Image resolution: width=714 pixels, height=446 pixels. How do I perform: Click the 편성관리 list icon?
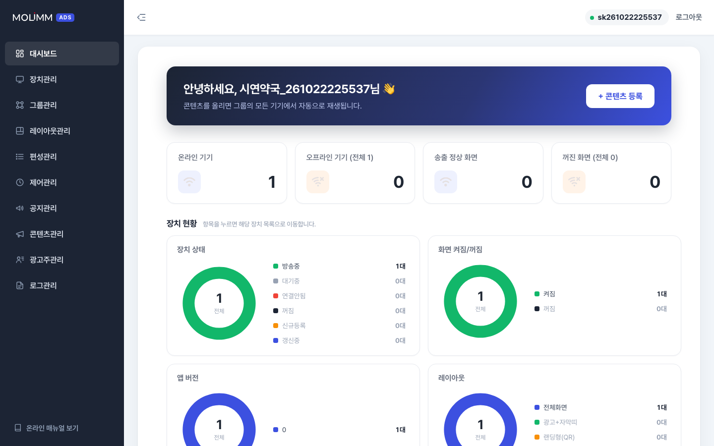pyautogui.click(x=20, y=157)
